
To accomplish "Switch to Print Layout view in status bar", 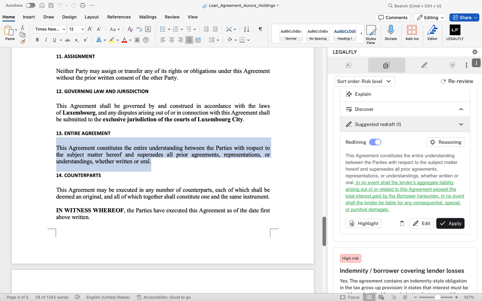I will point(369,297).
